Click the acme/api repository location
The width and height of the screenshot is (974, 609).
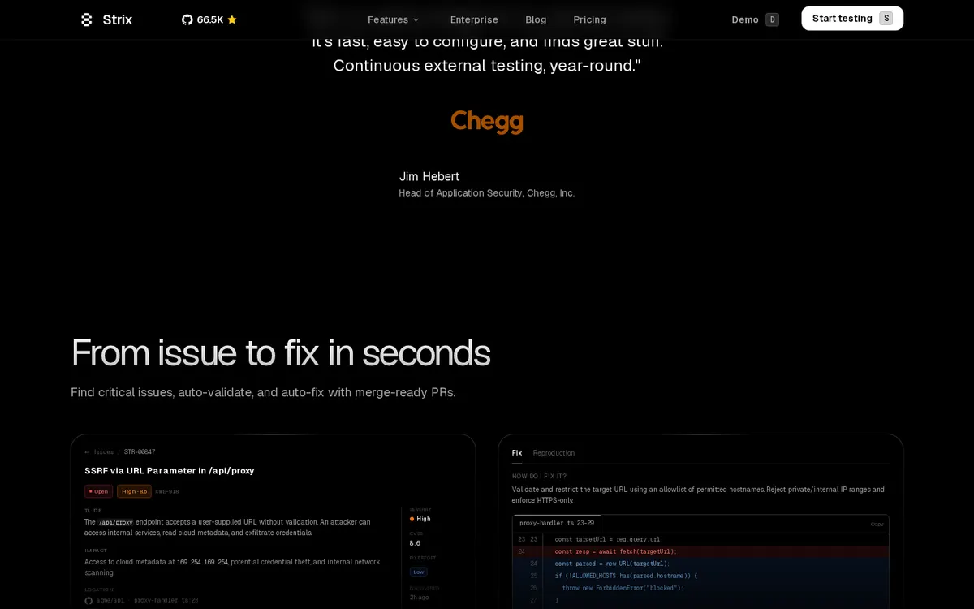[110, 600]
